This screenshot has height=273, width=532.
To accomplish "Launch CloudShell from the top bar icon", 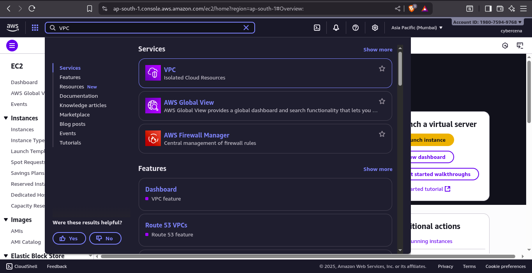I will pos(317,28).
